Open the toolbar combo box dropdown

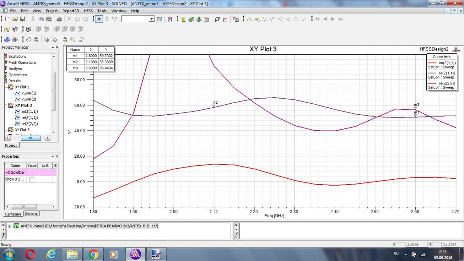tap(152, 19)
